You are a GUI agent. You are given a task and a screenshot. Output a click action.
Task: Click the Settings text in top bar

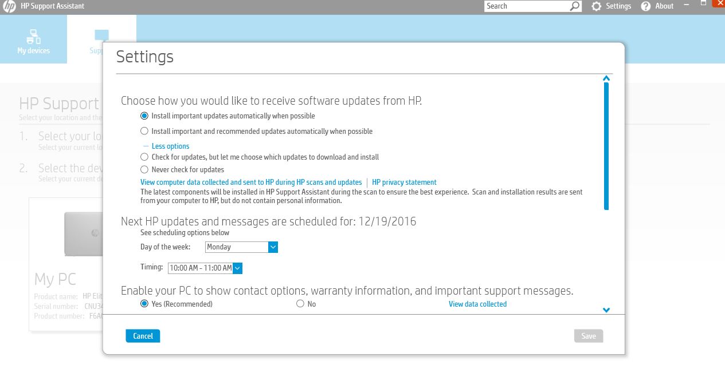[x=618, y=6]
